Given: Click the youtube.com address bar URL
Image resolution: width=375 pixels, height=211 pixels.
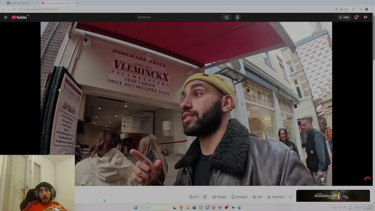Looking at the screenshot, I should point(40,9).
